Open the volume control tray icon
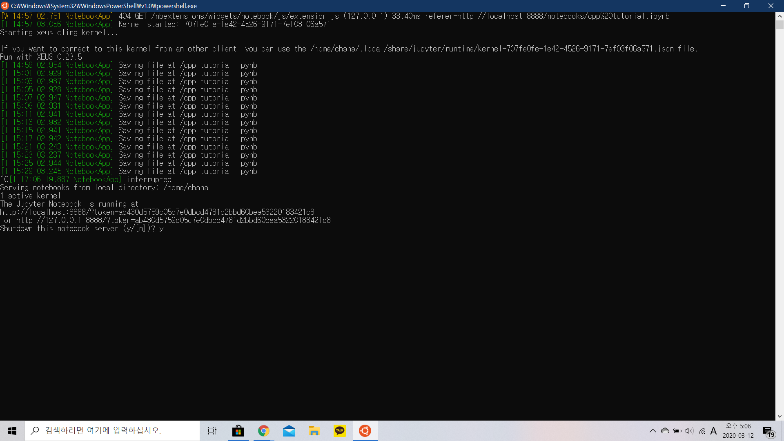Viewport: 784px width, 441px height. [x=690, y=431]
